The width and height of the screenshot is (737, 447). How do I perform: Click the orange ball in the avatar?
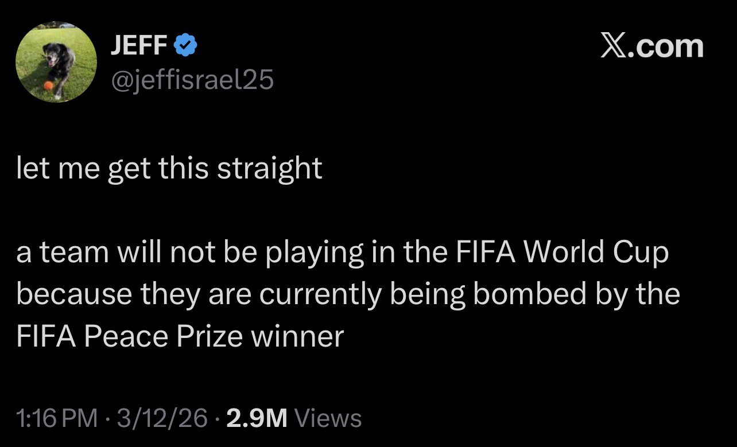tap(48, 86)
